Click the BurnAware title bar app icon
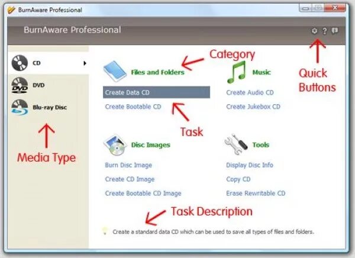The height and width of the screenshot is (258, 355). (x=11, y=10)
